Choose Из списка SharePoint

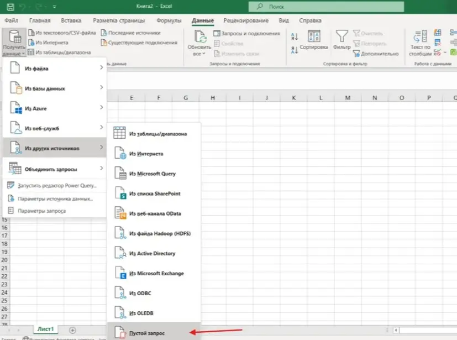tap(154, 193)
